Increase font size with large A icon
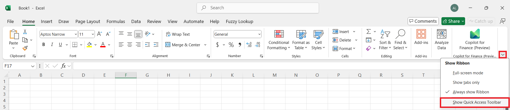This screenshot has width=510, height=110. tap(99, 34)
